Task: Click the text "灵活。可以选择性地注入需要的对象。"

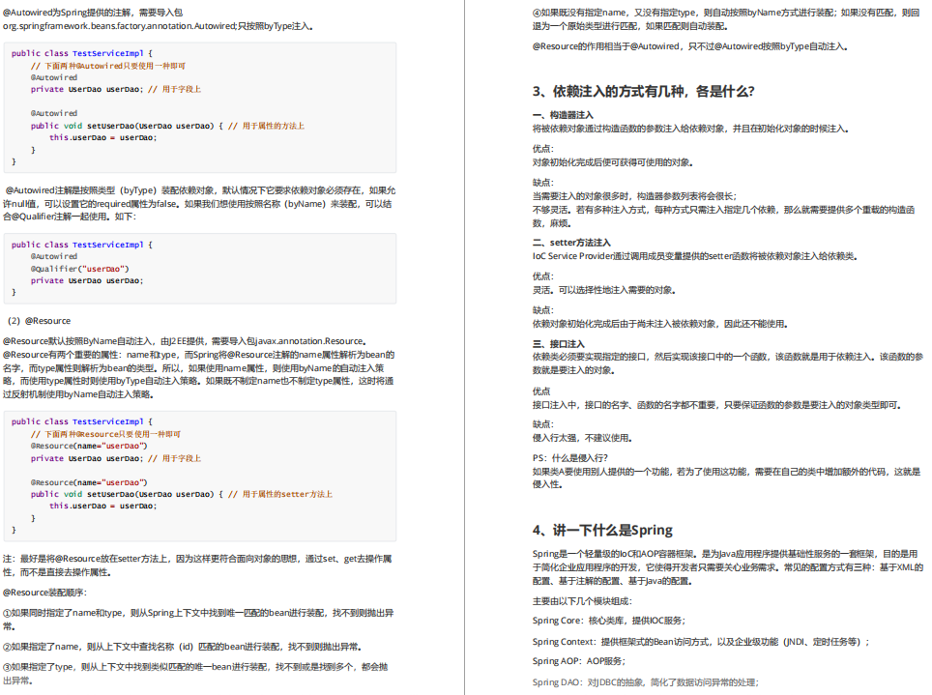Action: pos(604,290)
